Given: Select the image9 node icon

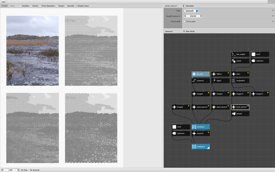Looking at the screenshot, I should click(214, 94).
